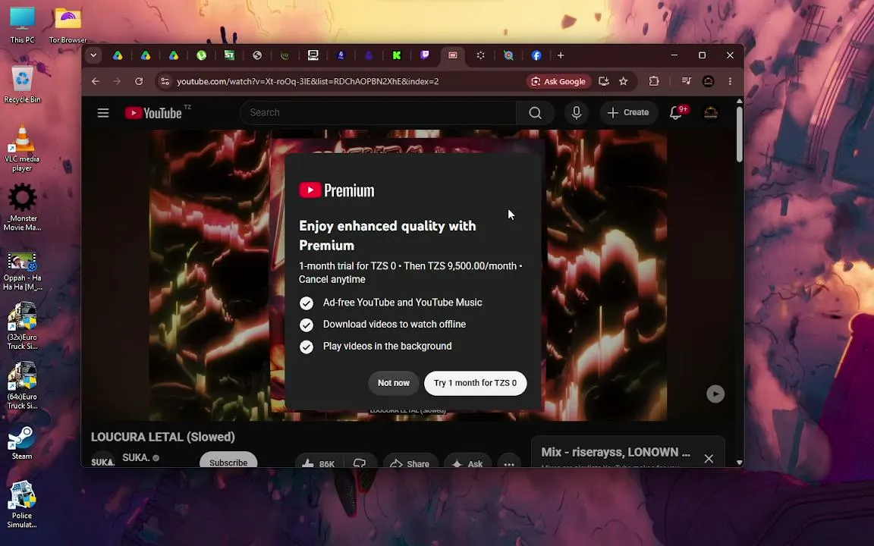Install app icon in address bar
874x546 pixels.
point(604,81)
